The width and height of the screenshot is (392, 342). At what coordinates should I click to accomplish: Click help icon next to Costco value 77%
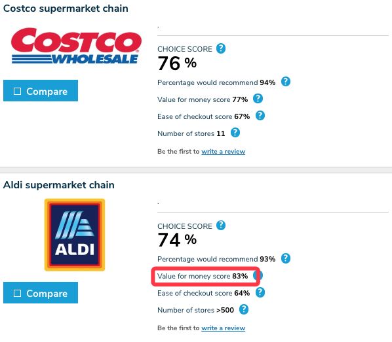tap(258, 99)
